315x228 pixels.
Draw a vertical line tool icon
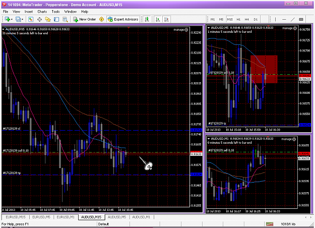tap(275, 19)
